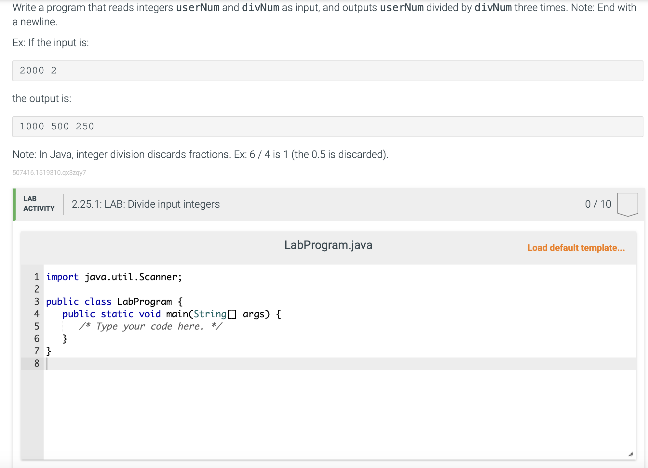Click line number 1 in the gutter
The height and width of the screenshot is (468, 648).
pos(37,277)
